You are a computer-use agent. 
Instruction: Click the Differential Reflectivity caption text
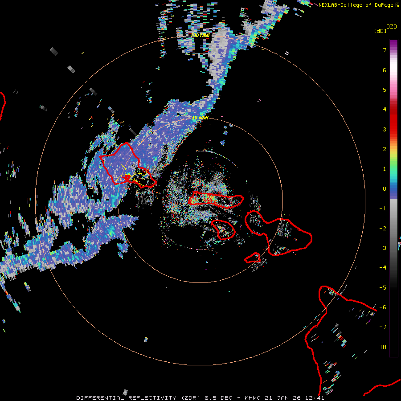(x=200, y=398)
